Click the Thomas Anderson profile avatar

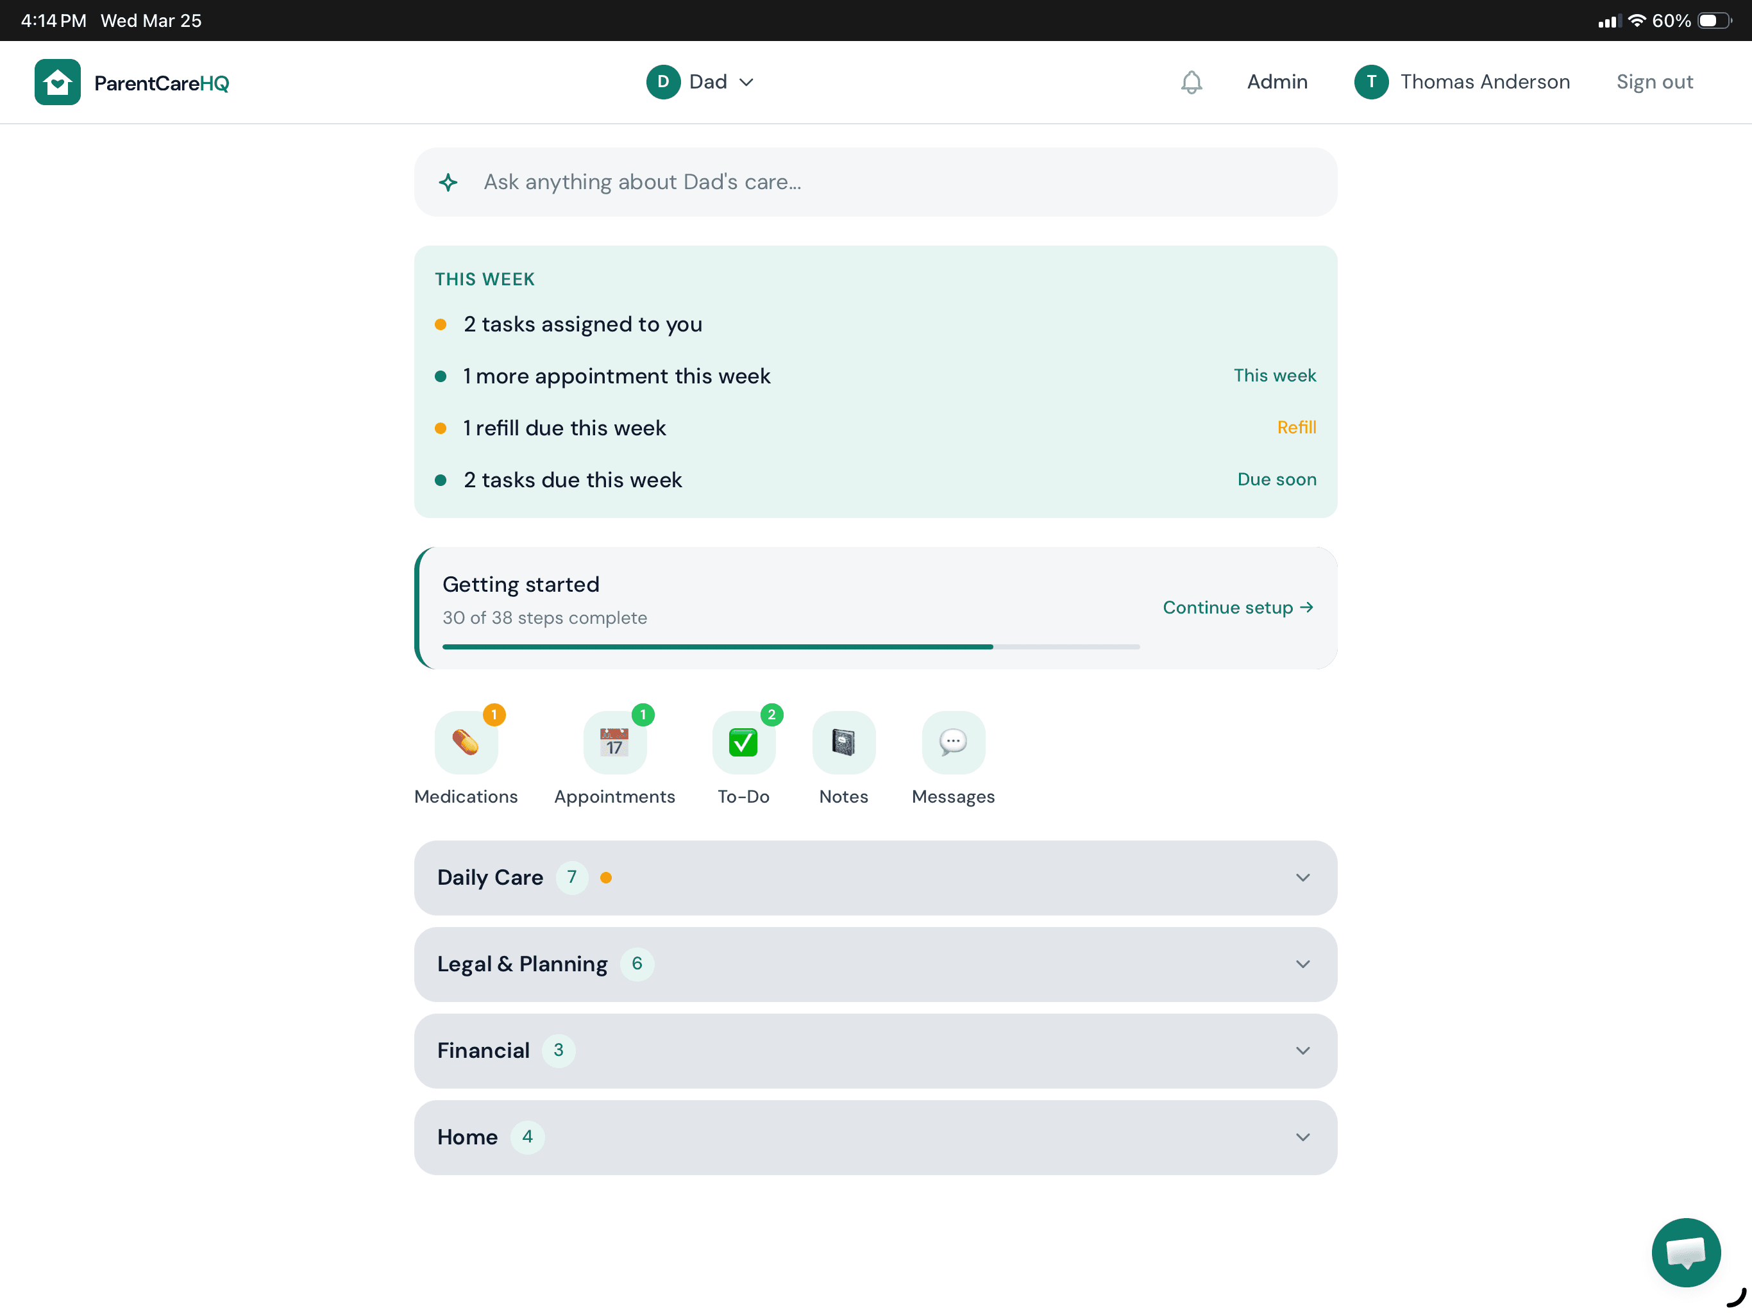click(1371, 82)
